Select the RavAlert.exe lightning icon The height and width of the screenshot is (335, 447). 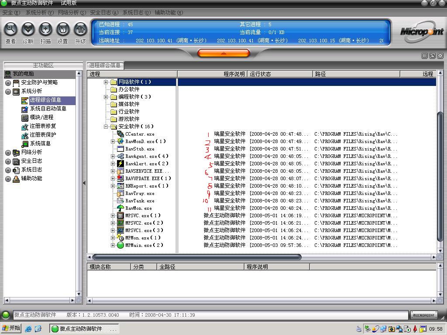[x=120, y=164]
